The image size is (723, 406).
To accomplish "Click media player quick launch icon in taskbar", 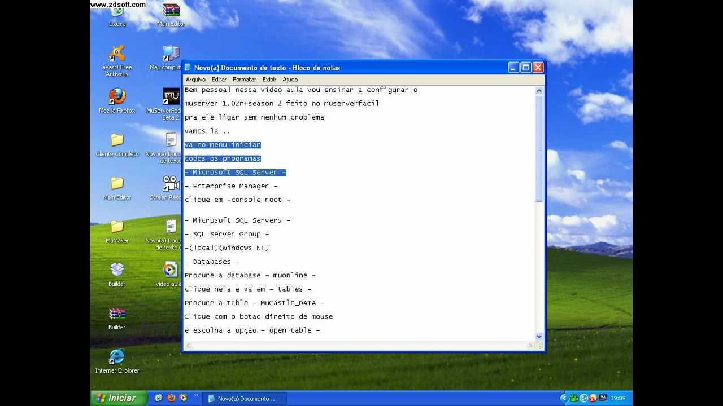I will point(183,398).
